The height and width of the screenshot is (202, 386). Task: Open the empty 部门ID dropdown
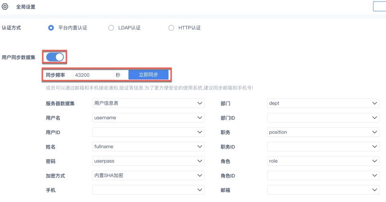tap(323, 118)
